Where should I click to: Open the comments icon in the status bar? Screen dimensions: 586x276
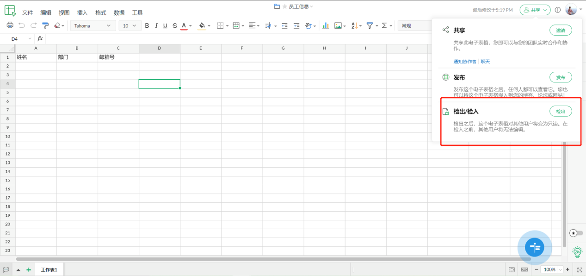tap(6, 270)
